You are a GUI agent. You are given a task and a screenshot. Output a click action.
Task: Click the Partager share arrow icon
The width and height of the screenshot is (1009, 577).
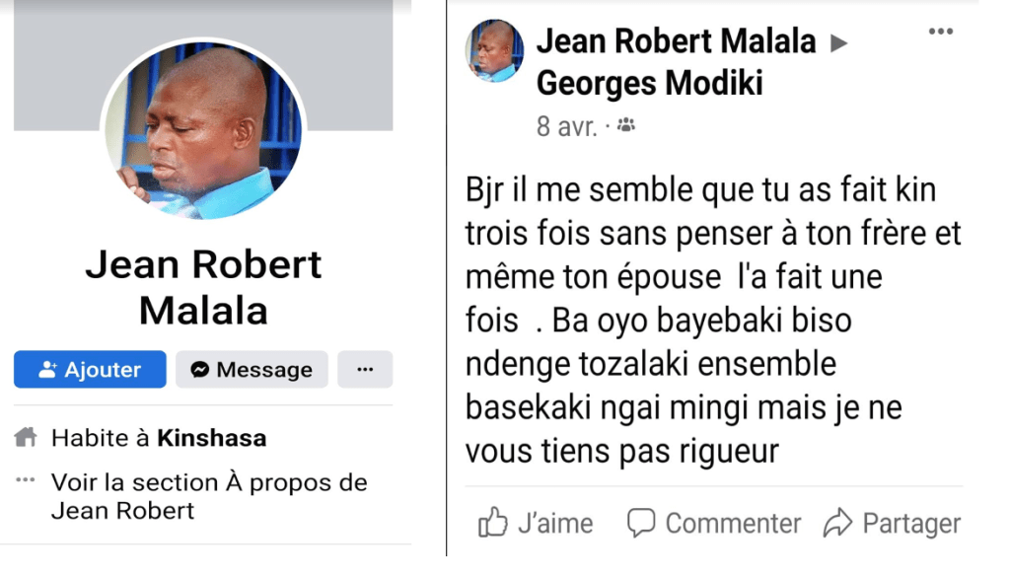837,522
